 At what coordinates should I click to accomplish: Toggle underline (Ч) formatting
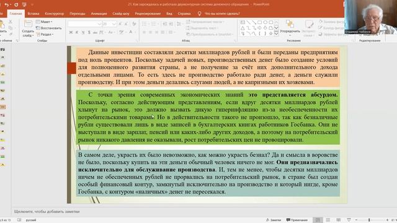(83, 32)
